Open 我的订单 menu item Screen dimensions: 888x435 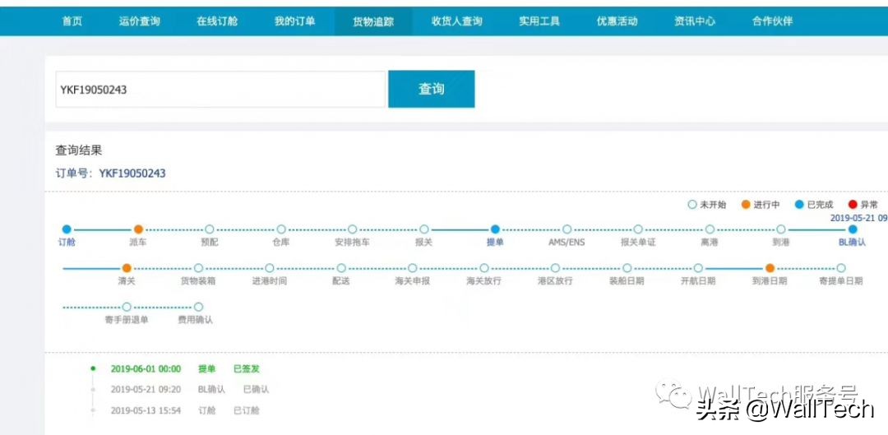click(294, 21)
